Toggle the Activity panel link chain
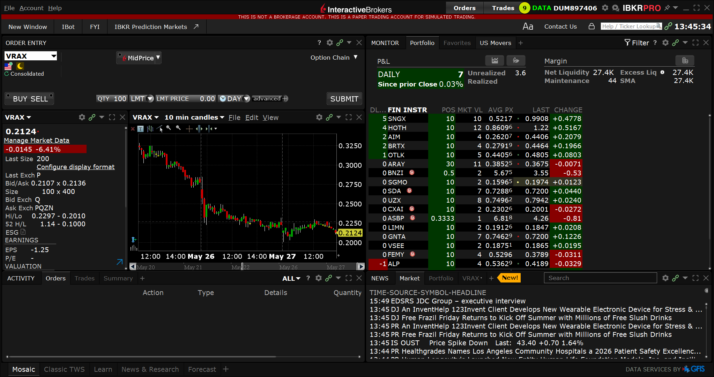The height and width of the screenshot is (377, 714). click(328, 278)
